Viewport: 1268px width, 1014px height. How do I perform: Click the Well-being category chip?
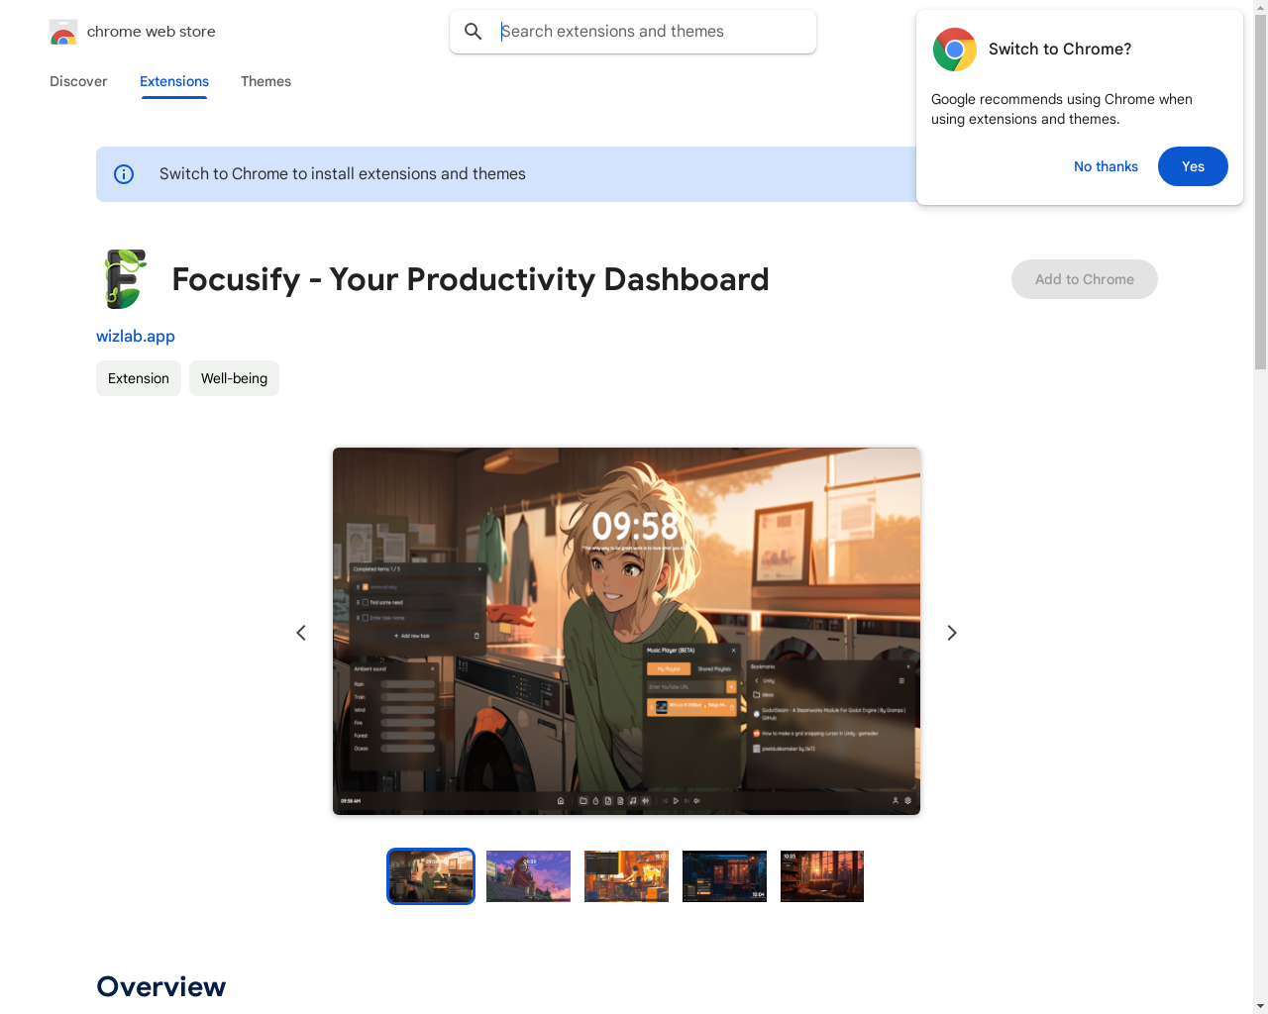pos(234,378)
